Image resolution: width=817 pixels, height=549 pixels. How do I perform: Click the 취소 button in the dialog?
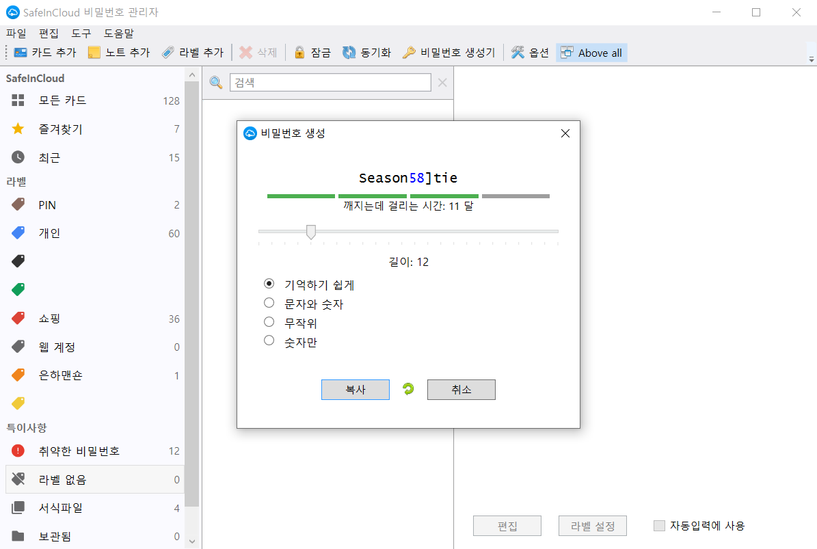(461, 390)
